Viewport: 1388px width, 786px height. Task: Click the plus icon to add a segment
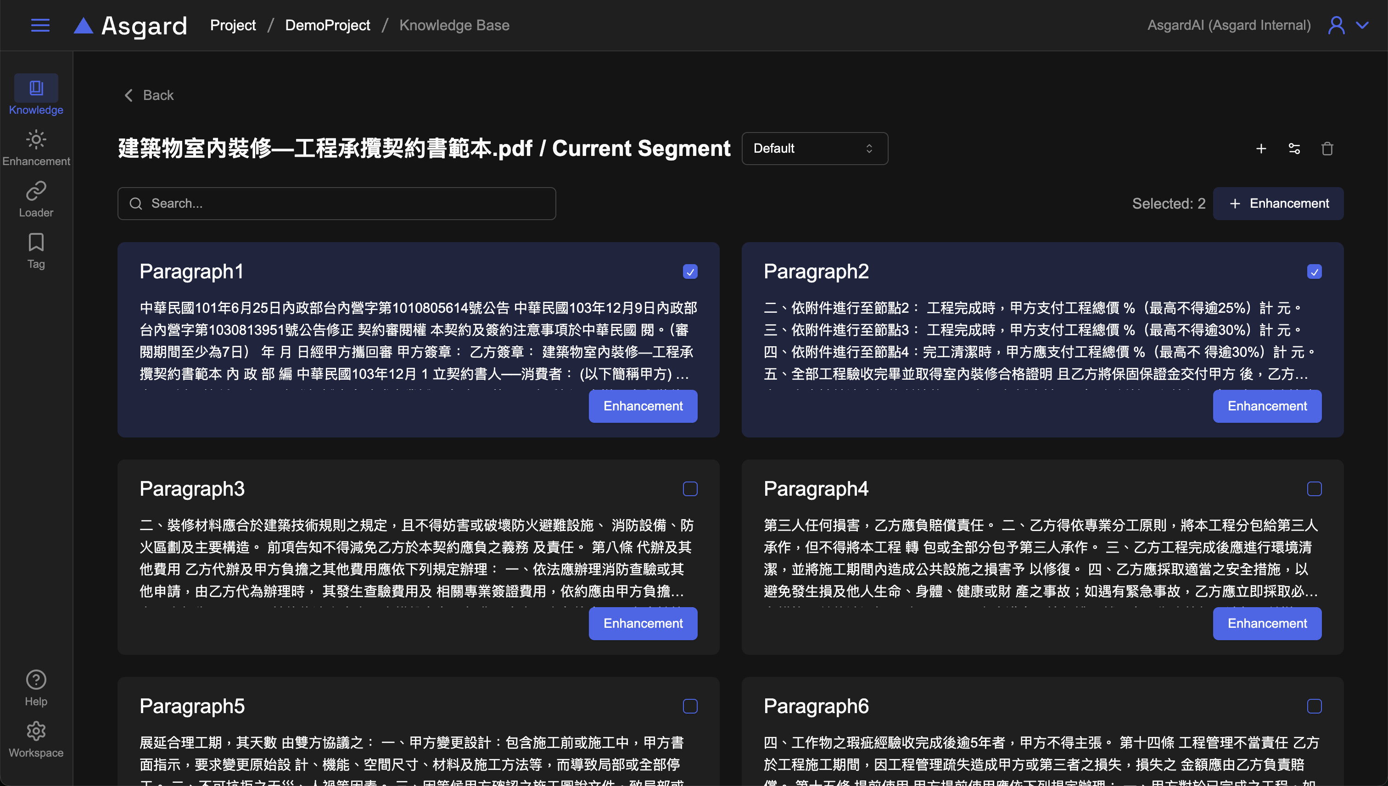[x=1260, y=149]
